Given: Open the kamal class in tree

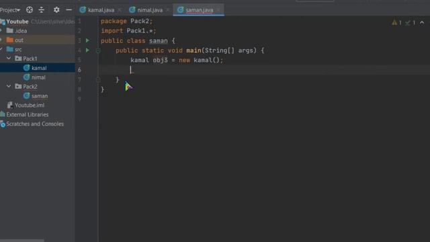Looking at the screenshot, I should (39, 68).
